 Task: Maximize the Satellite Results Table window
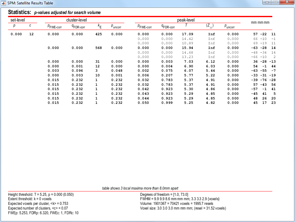point(274,2)
